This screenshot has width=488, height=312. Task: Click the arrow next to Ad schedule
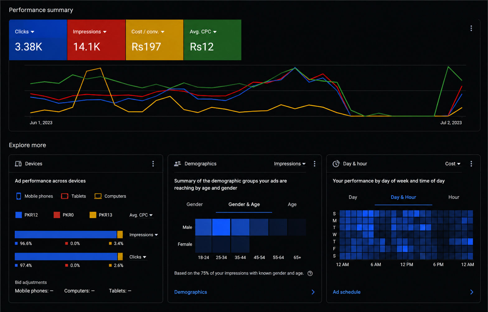click(472, 292)
